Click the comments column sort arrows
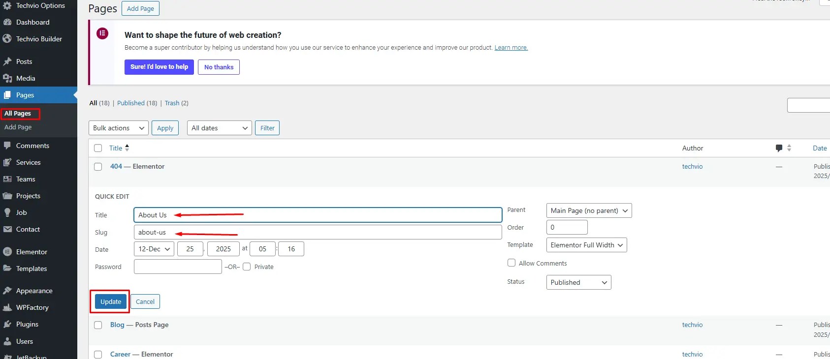The height and width of the screenshot is (359, 830). point(789,148)
